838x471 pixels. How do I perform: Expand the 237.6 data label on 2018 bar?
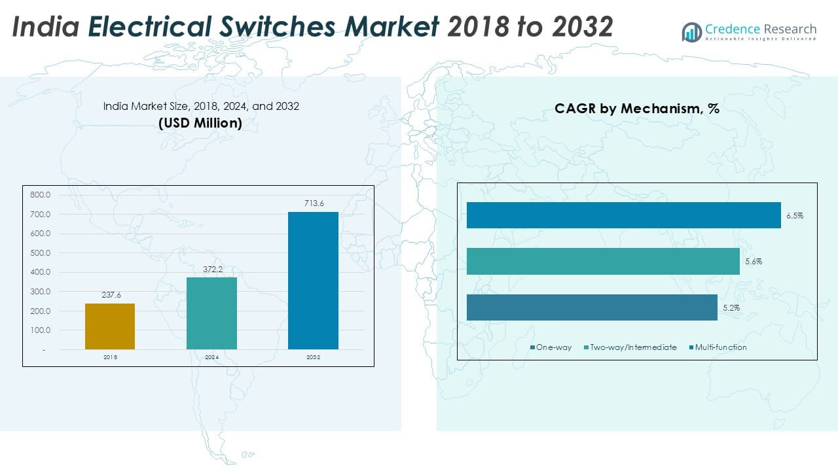coord(111,294)
